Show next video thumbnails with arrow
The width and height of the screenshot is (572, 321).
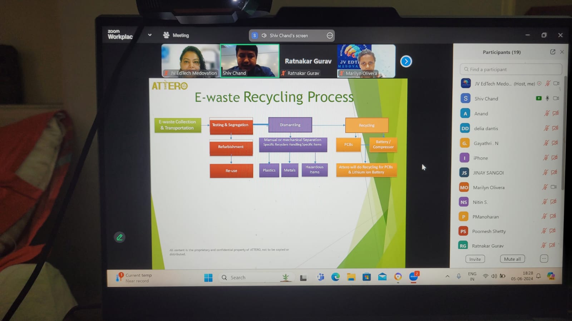pos(406,61)
